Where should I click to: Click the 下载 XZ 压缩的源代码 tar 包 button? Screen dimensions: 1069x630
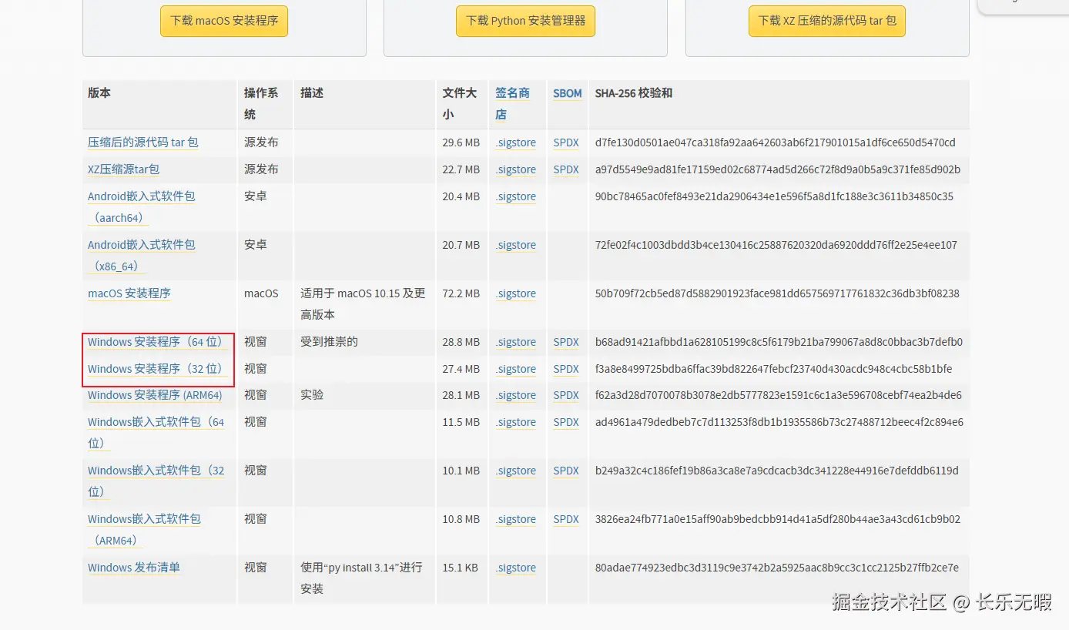click(827, 21)
